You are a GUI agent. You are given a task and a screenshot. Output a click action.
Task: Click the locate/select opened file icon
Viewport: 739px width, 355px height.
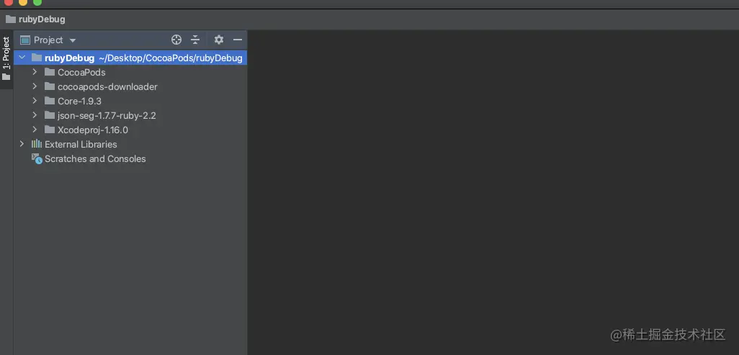tap(176, 40)
